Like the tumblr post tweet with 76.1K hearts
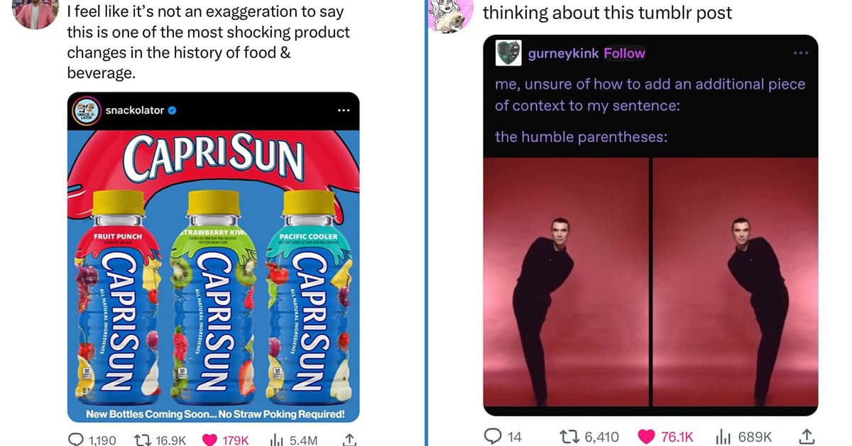 tap(667, 437)
